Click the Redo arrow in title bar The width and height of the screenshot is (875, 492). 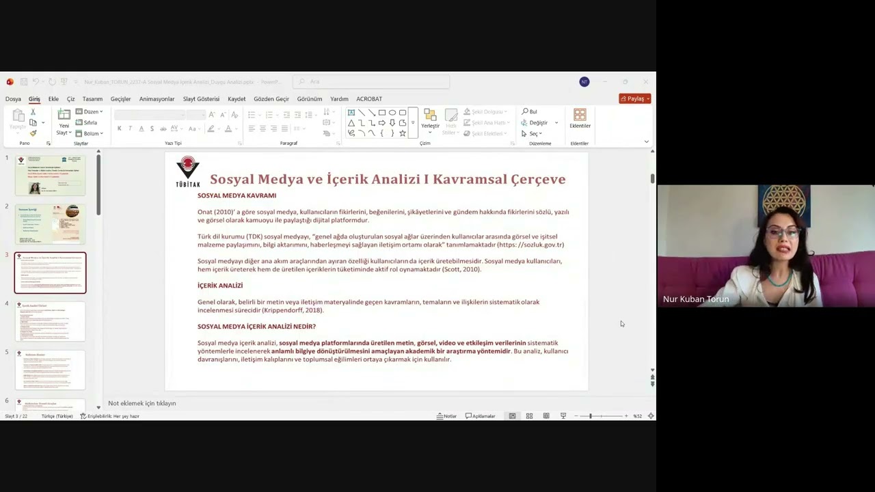tap(52, 82)
